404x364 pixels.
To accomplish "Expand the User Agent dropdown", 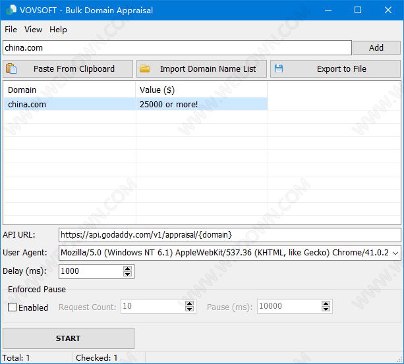I will pos(395,253).
